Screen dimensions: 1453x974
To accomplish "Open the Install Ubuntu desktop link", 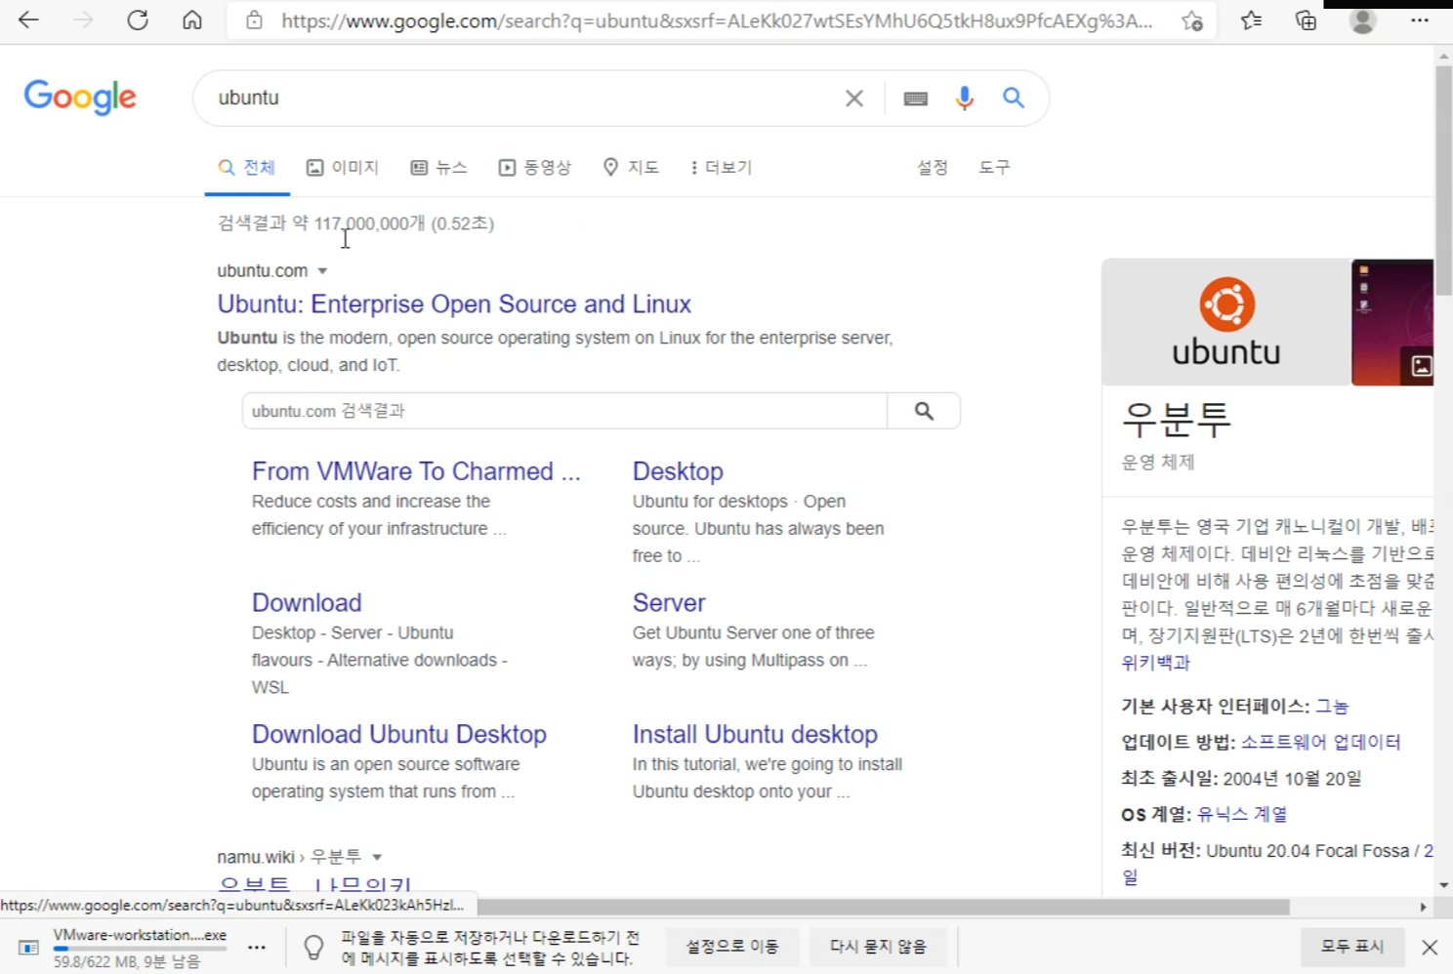I will pyautogui.click(x=755, y=735).
